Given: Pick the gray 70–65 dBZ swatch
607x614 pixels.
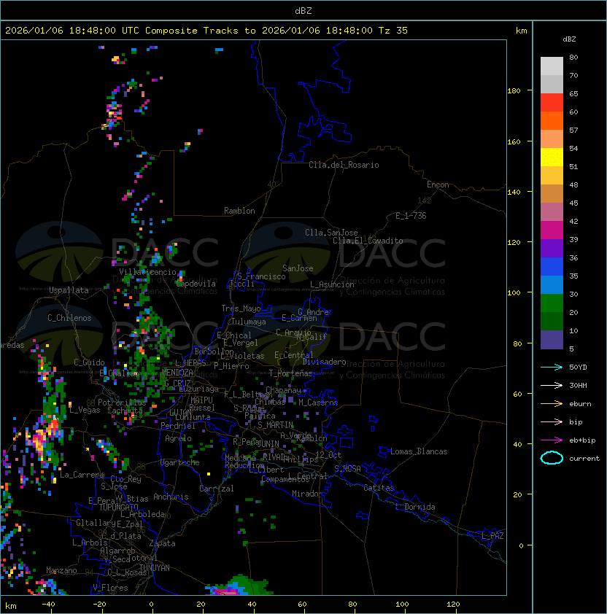Looking at the screenshot, I should (552, 84).
